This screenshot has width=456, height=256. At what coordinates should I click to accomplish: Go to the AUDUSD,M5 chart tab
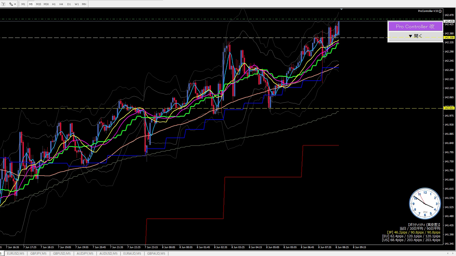108,254
